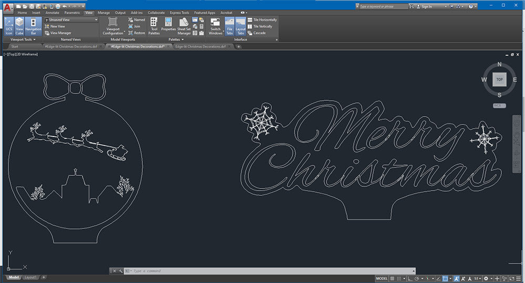This screenshot has height=283, width=525.
Task: Click the TOP face of the ViewCube
Action: click(499, 79)
